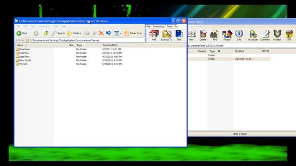Select the World1 folder
This screenshot has width=296, height=166.
tap(22, 64)
